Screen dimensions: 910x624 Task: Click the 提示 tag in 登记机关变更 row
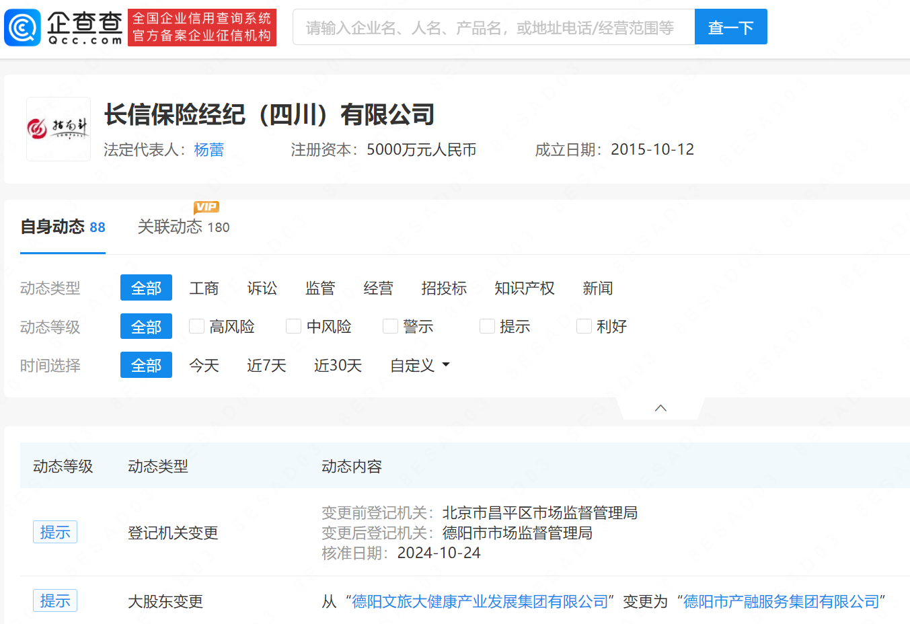55,532
